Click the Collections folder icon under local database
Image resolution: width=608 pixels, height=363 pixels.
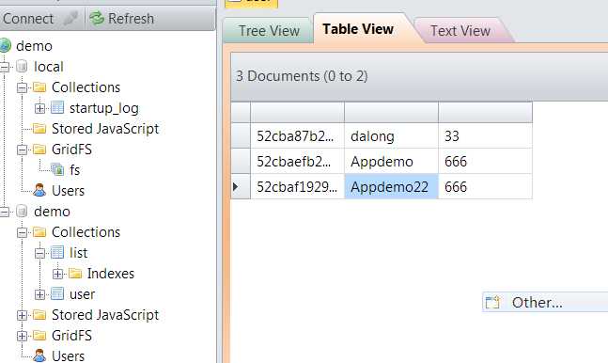coord(39,87)
